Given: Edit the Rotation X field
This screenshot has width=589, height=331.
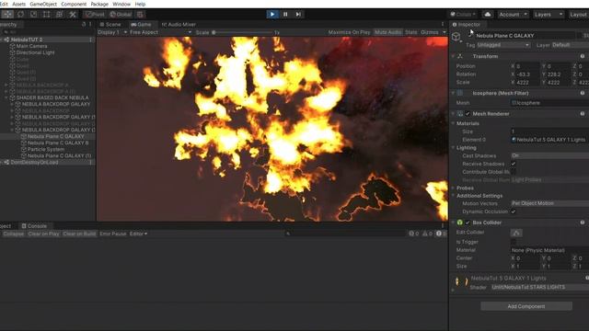Looking at the screenshot, I should tap(527, 74).
